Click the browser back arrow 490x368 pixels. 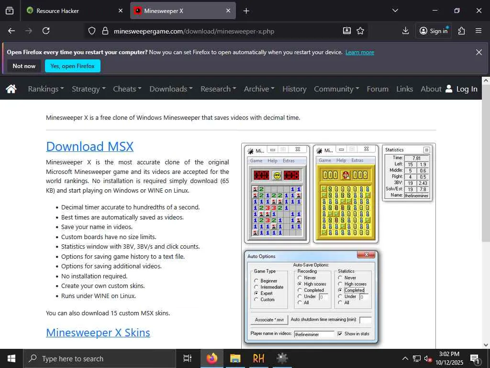(x=11, y=31)
